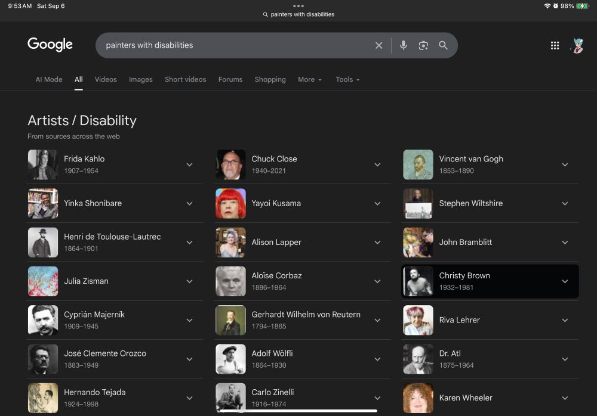Expand the Frida Kahlo entry chevron

189,164
